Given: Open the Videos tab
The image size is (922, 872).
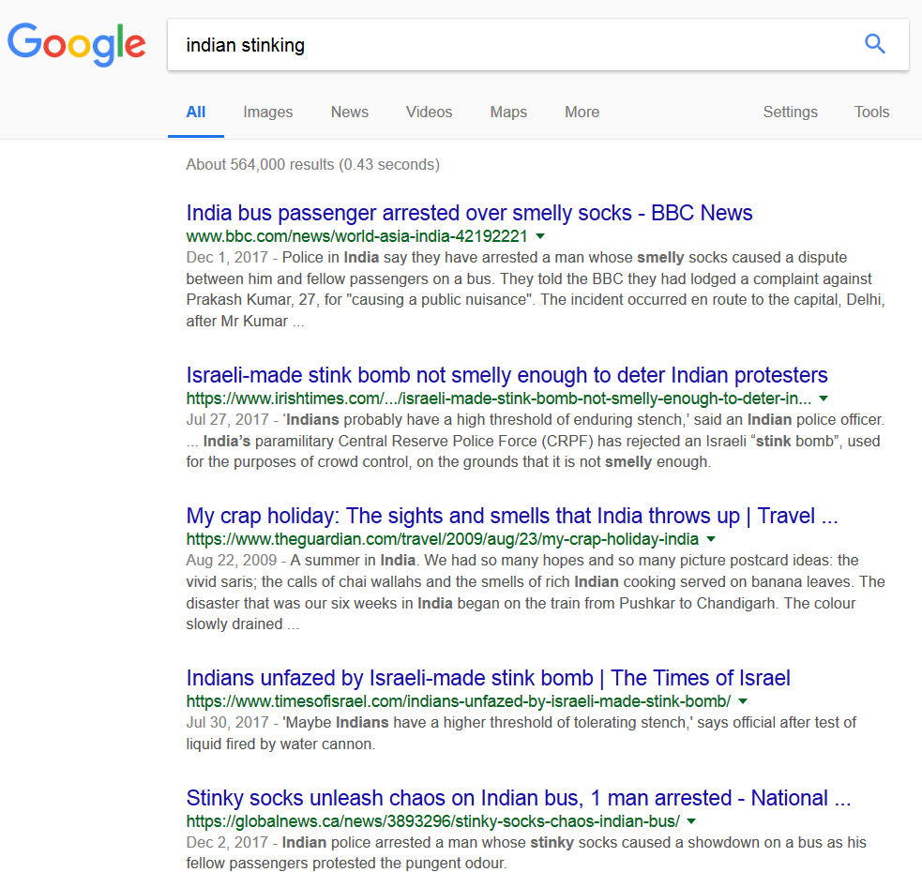Looking at the screenshot, I should click(429, 112).
